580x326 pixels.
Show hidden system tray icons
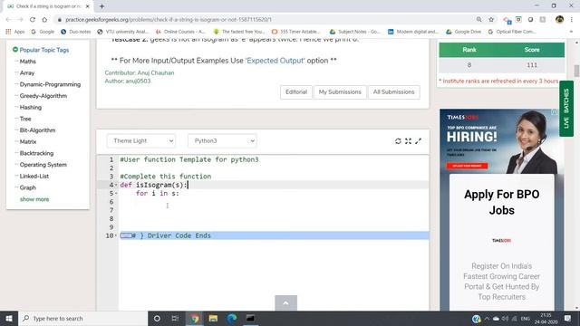click(487, 319)
